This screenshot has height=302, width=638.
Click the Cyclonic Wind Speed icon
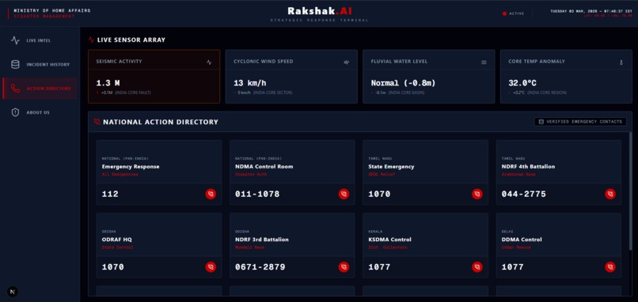347,62
